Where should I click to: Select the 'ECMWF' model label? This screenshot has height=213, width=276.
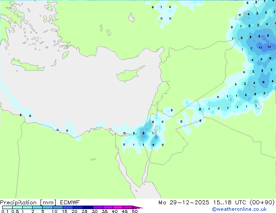[x=70, y=203]
